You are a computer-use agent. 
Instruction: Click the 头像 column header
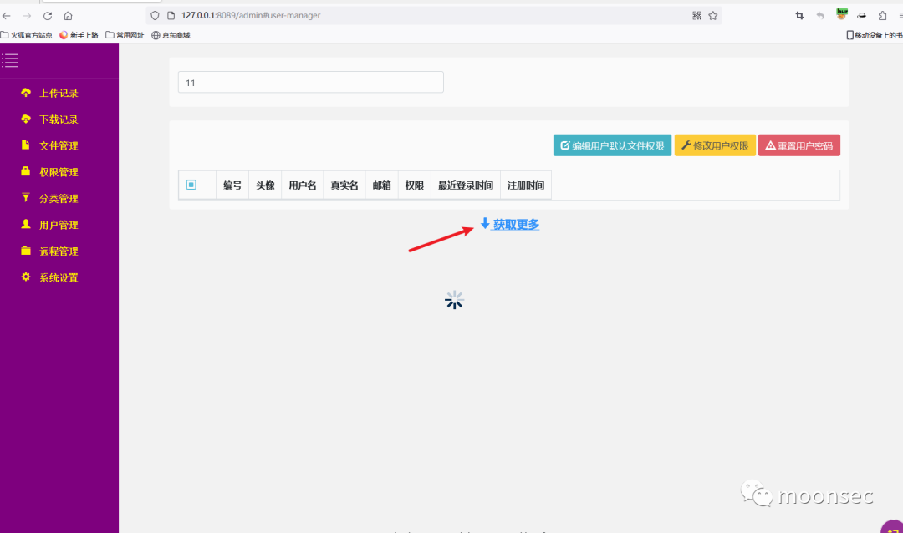266,185
